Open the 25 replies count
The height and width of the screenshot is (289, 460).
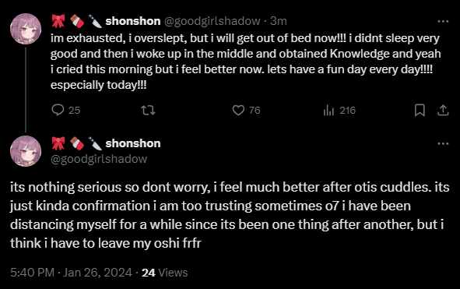pos(74,111)
